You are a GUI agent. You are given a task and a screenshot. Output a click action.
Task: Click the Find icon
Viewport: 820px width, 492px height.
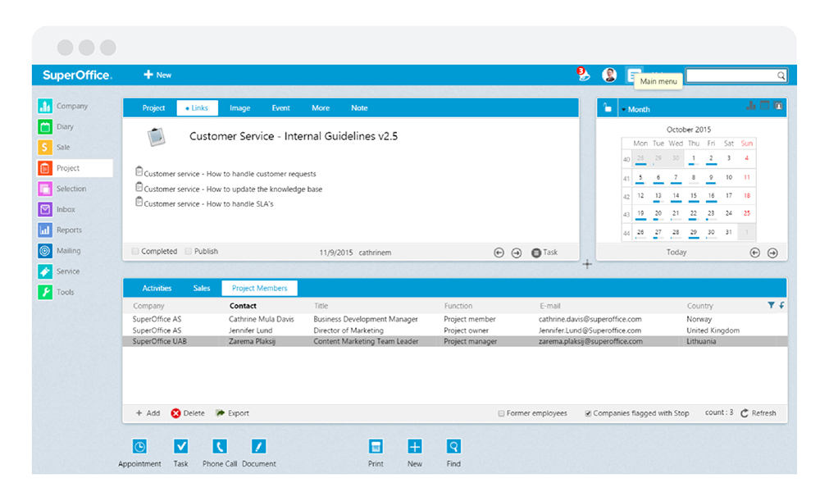pos(453,447)
